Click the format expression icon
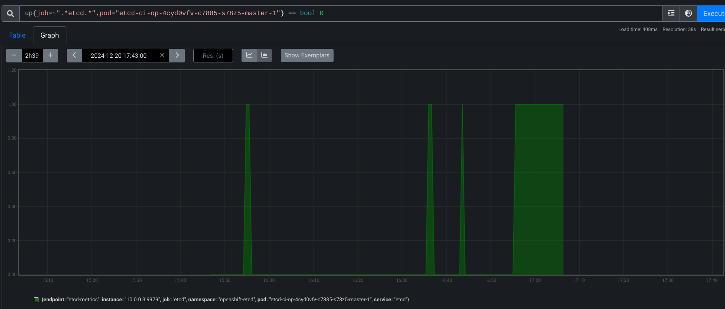 [671, 14]
